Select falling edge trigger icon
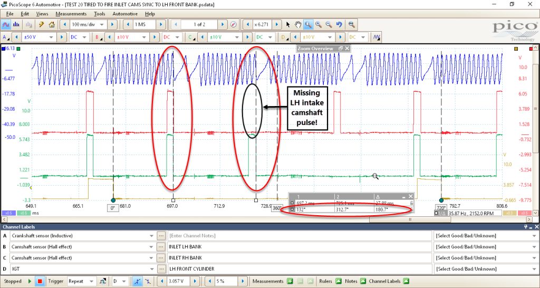 (x=148, y=281)
